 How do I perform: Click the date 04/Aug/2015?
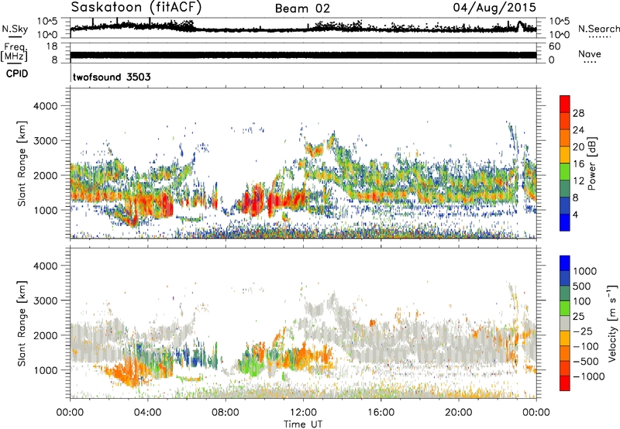(494, 8)
